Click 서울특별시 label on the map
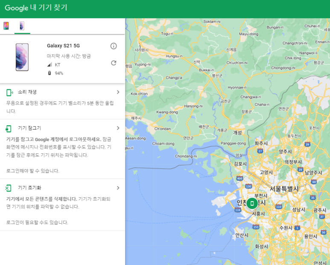This screenshot has width=330, height=265. point(284,189)
